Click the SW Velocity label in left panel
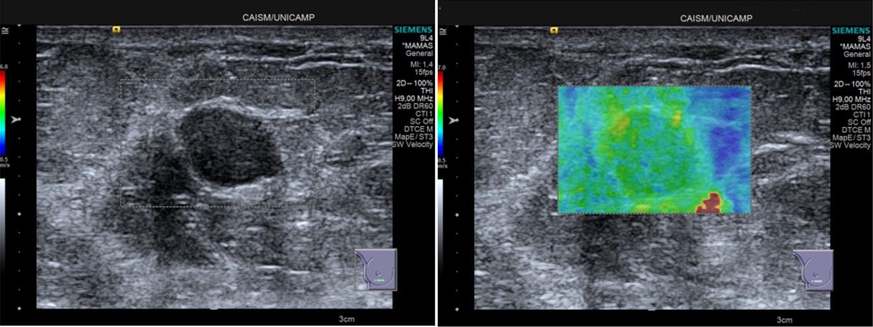Screen dimensions: 873x327 pyautogui.click(x=413, y=145)
